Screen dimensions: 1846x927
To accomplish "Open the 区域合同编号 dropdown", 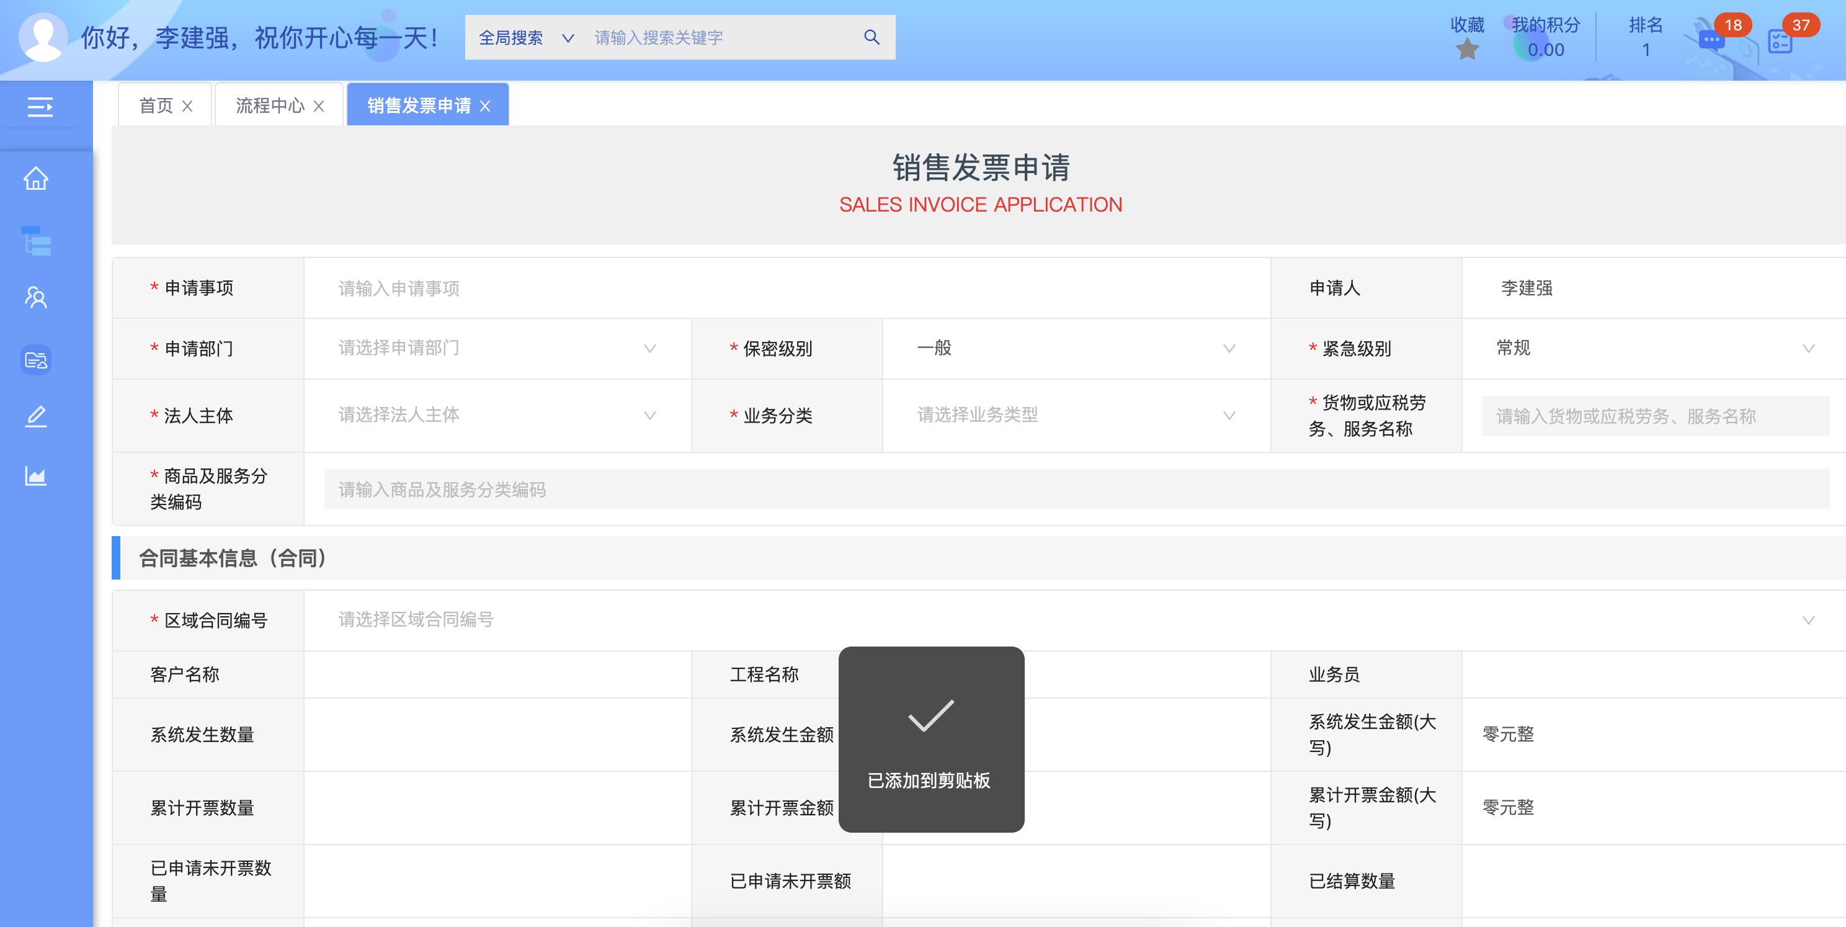I will 1076,619.
